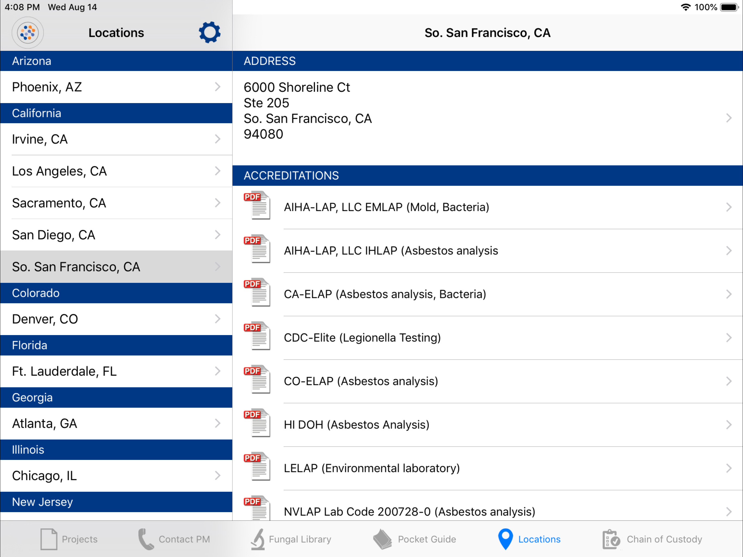Open PDF icon for LELAP accreditation

(x=257, y=466)
